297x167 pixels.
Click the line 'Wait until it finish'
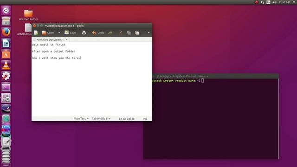pyautogui.click(x=48, y=45)
